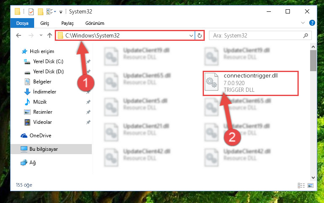Switch to large icons view icon

pyautogui.click(x=311, y=185)
